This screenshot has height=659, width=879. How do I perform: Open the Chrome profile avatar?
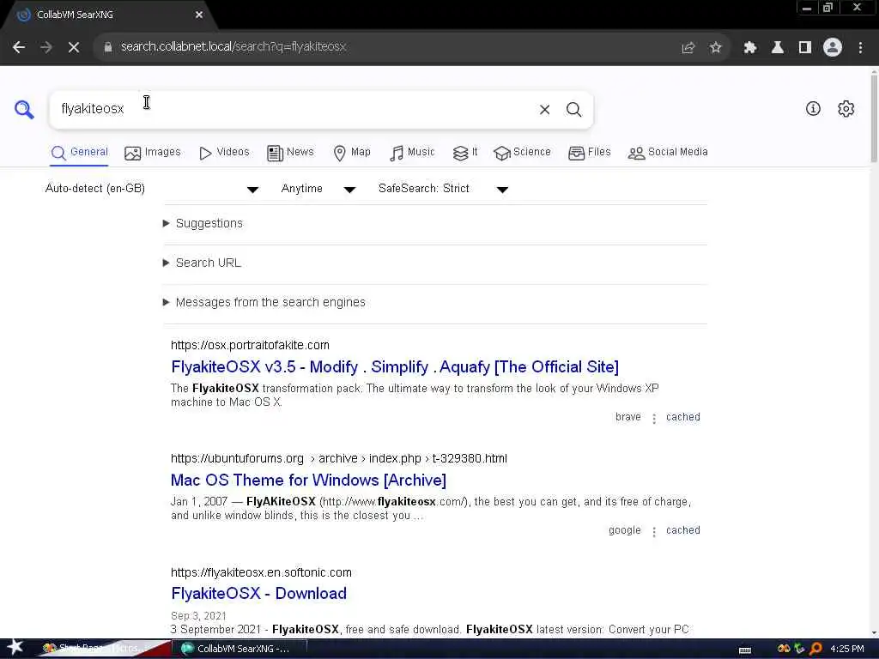coord(833,48)
